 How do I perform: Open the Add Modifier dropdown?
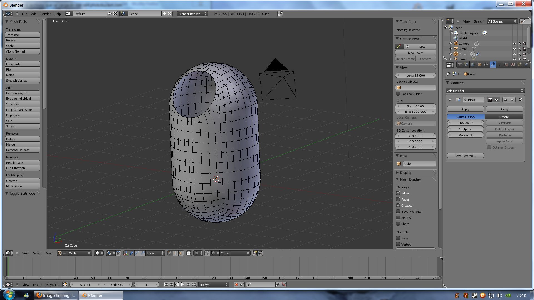point(485,91)
